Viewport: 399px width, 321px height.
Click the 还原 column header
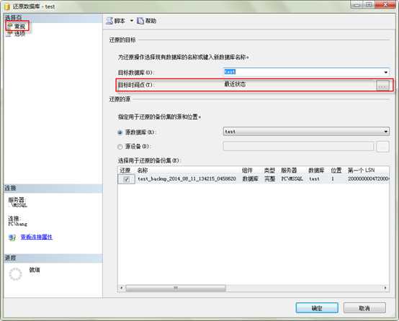[125, 170]
